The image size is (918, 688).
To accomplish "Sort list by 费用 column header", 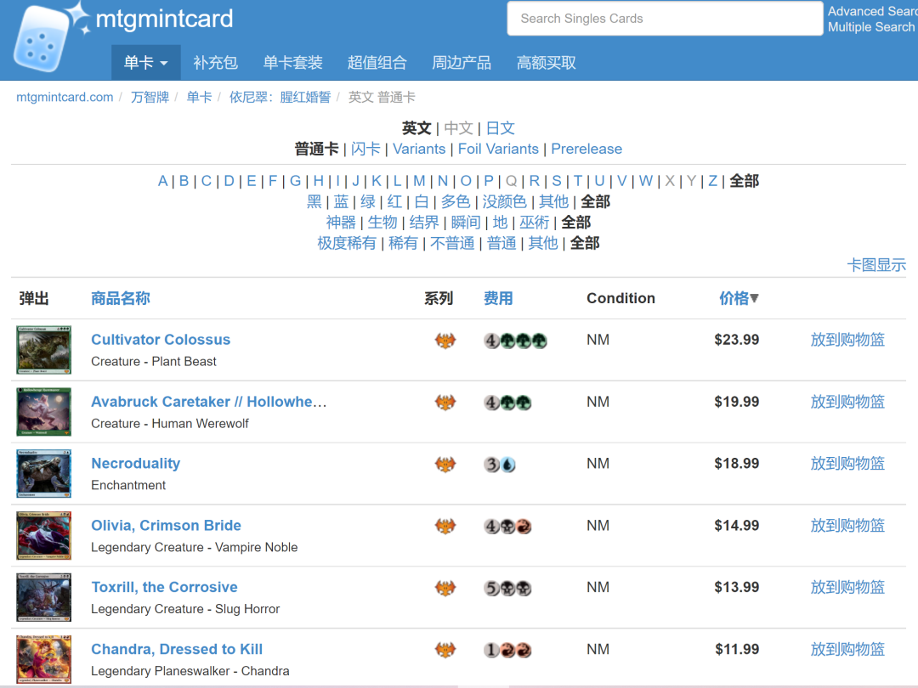I will point(498,298).
